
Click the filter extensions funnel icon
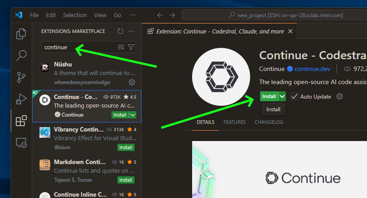click(x=131, y=47)
